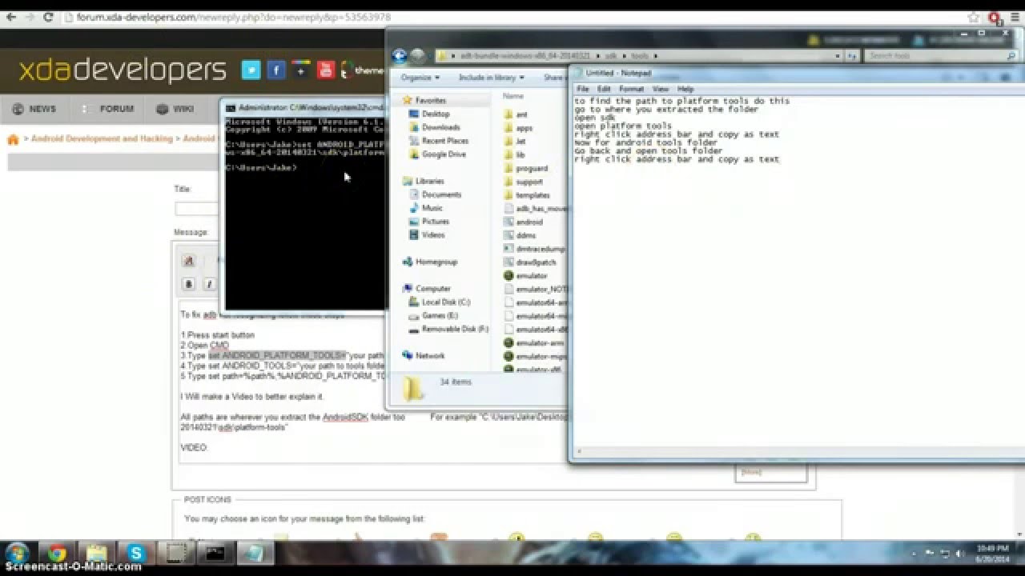Click the Bold button in message editor
Screen dimensions: 1025x576
coord(189,284)
